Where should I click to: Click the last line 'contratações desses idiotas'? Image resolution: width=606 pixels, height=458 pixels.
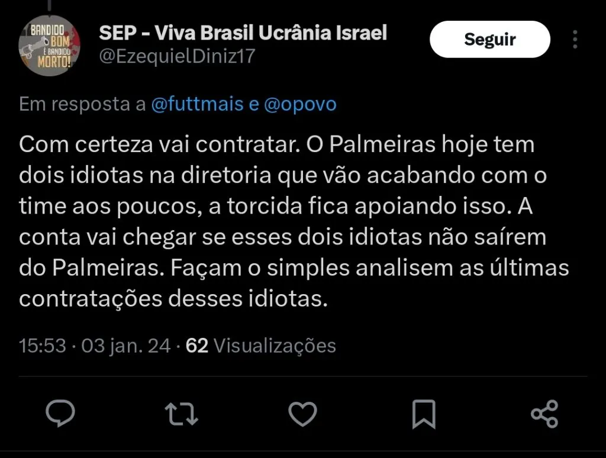(173, 298)
